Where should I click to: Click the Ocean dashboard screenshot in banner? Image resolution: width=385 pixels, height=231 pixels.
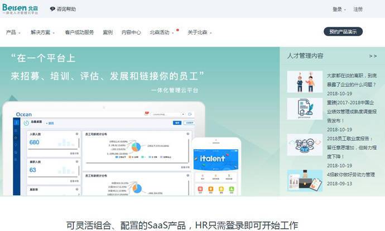pos(103,150)
